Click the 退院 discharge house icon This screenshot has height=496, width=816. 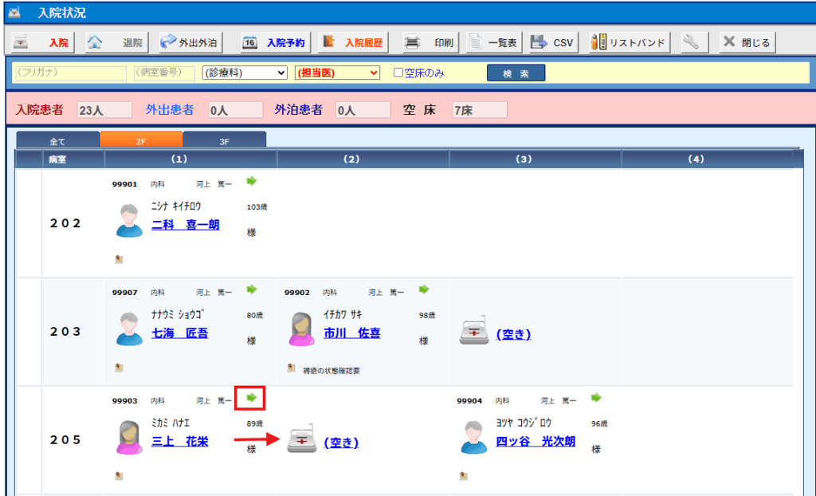95,42
